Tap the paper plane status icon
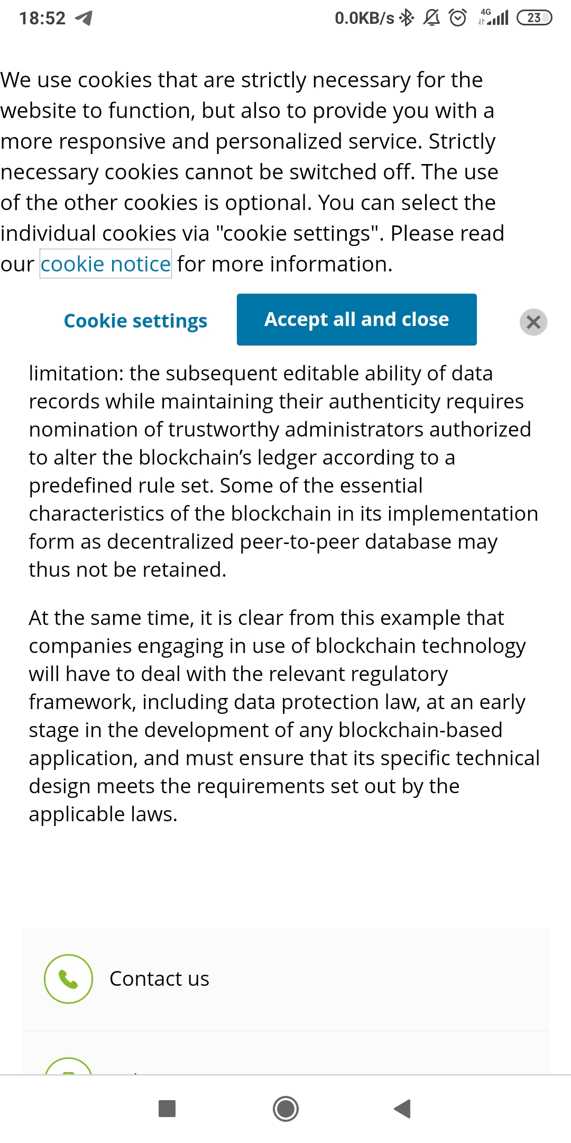The width and height of the screenshot is (571, 1143). [x=84, y=18]
